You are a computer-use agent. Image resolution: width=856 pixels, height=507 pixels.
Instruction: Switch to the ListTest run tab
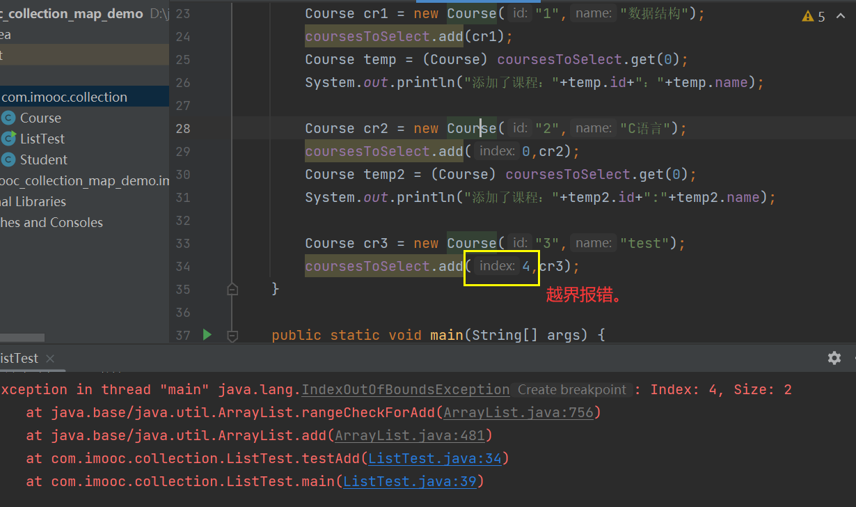pyautogui.click(x=19, y=358)
